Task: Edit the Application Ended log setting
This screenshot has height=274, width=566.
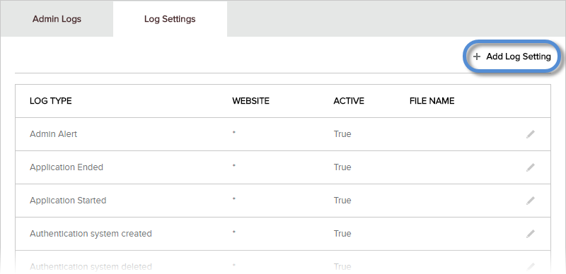Action: tap(530, 167)
